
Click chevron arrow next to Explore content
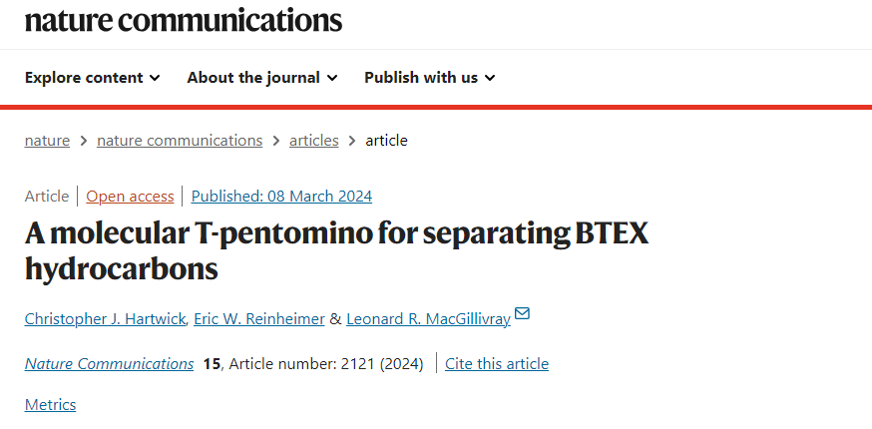tap(156, 78)
